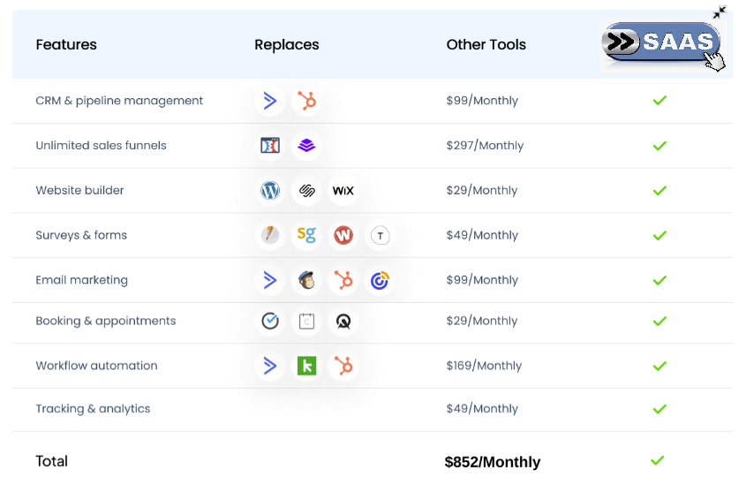Viewport: 746px width, 485px height.
Task: Click the green checkmark in the Total row
Action: 657,460
